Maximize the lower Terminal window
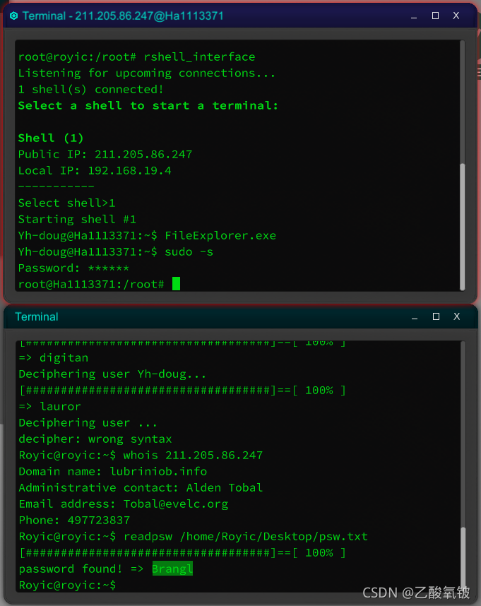Image resolution: width=481 pixels, height=606 pixels. (x=436, y=316)
